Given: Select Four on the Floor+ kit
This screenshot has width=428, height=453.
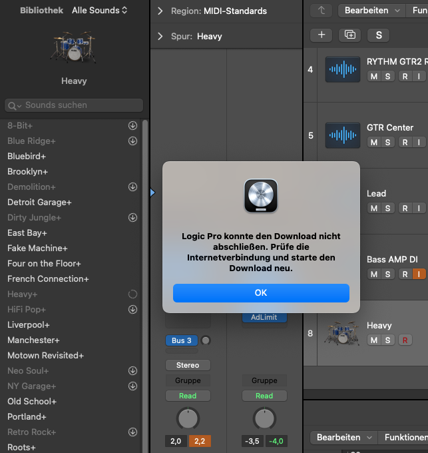Looking at the screenshot, I should 44,264.
